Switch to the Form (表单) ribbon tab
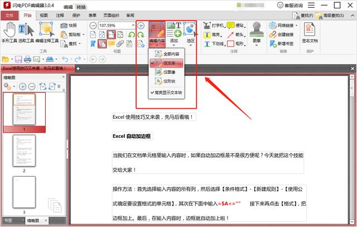Image resolution: width=357 pixels, height=227 pixels. pos(92,16)
